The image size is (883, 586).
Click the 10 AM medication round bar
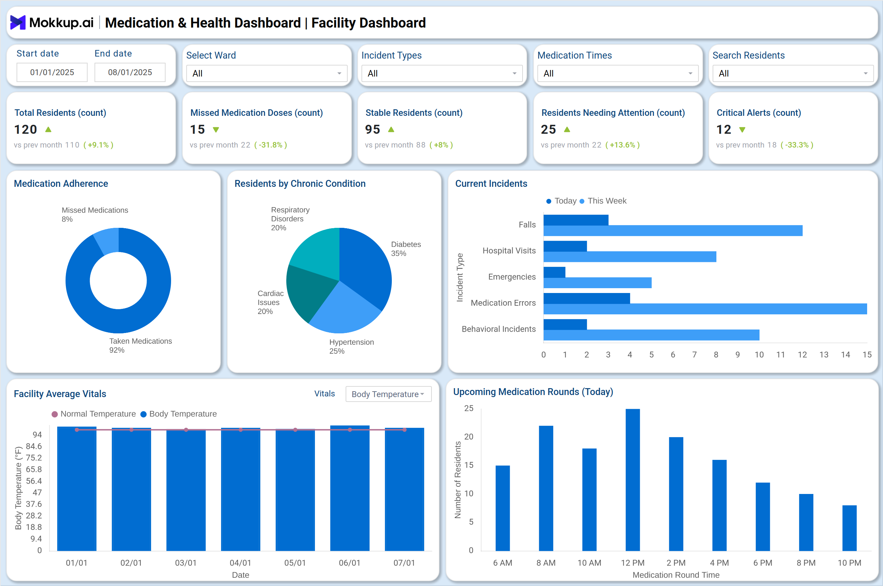pos(589,500)
